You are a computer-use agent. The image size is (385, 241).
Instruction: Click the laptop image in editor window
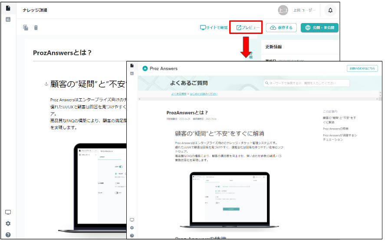(x=92, y=187)
